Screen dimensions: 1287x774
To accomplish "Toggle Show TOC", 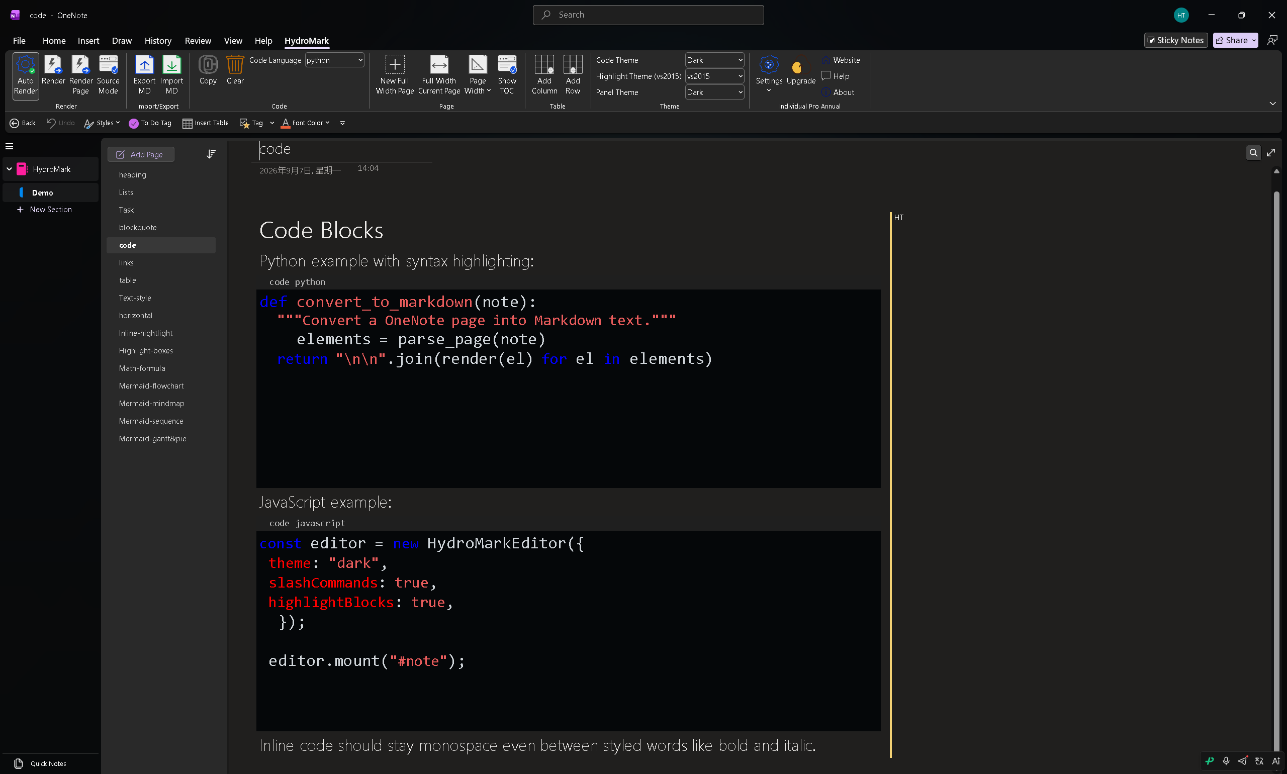I will [507, 75].
